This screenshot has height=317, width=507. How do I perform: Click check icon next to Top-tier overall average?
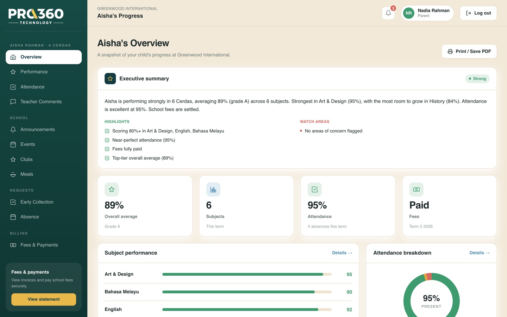(x=107, y=158)
